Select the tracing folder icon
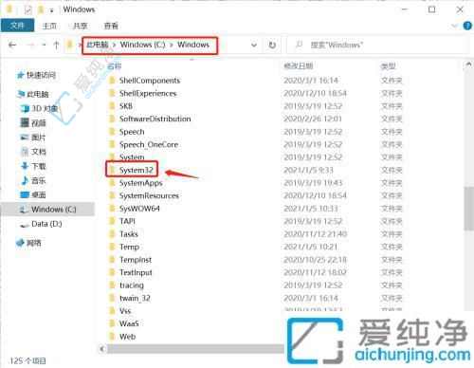The width and height of the screenshot is (474, 368). click(x=112, y=285)
